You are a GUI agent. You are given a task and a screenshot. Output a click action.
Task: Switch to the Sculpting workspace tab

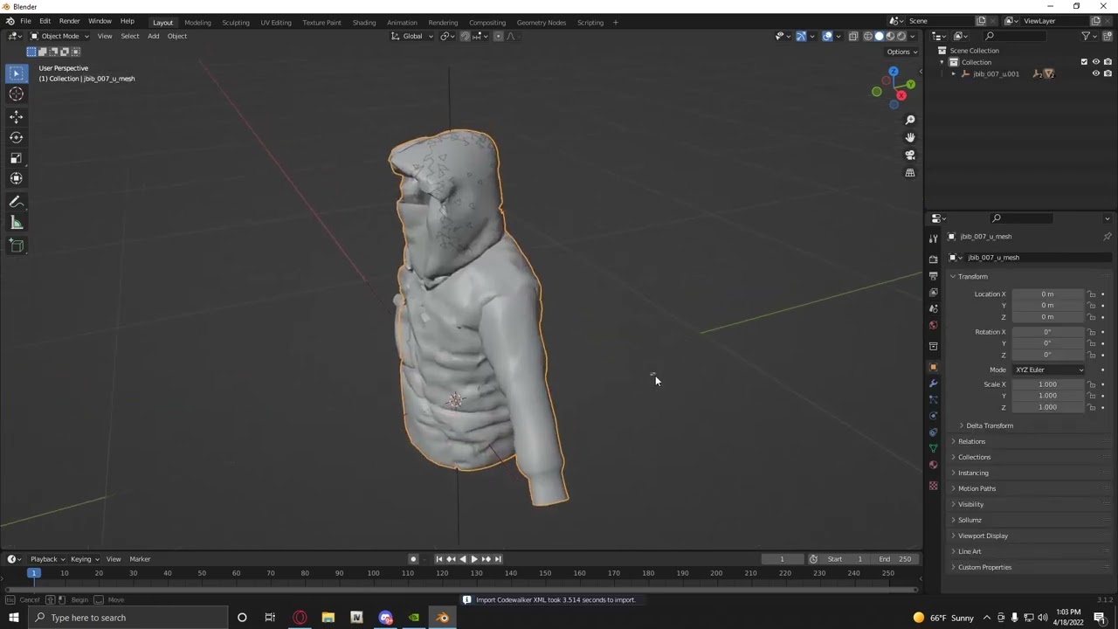click(x=235, y=23)
